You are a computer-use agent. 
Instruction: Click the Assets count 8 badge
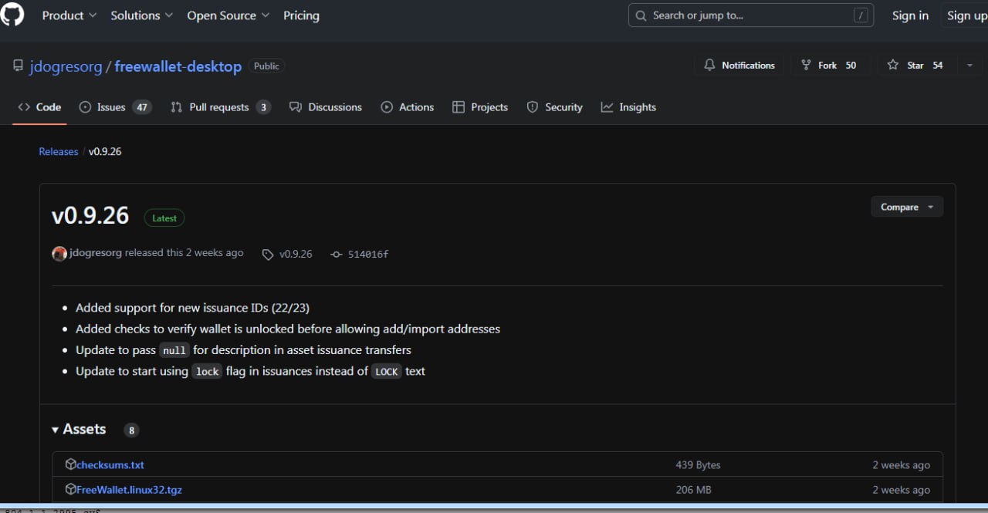[x=131, y=430]
